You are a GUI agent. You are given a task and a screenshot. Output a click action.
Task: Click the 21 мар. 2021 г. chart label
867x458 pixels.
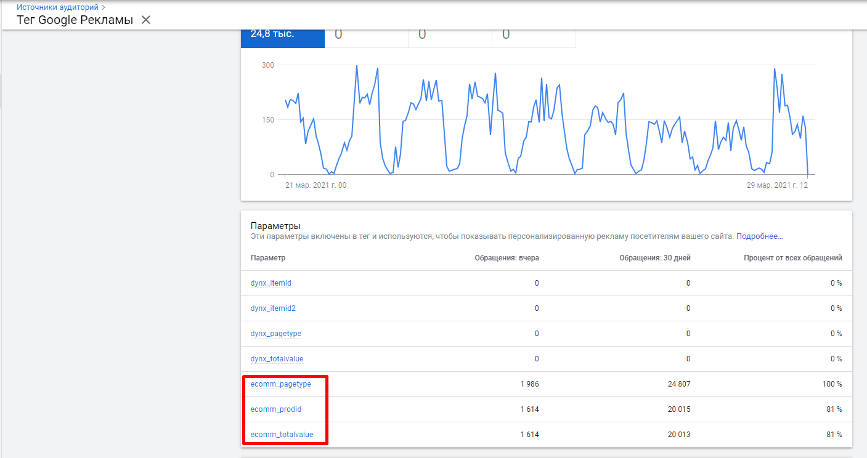(x=315, y=185)
